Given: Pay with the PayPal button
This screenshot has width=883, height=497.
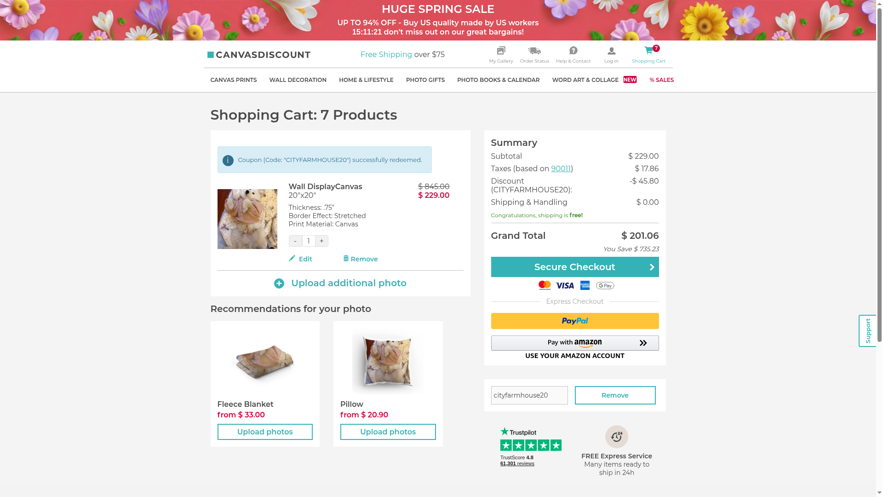Looking at the screenshot, I should point(574,321).
